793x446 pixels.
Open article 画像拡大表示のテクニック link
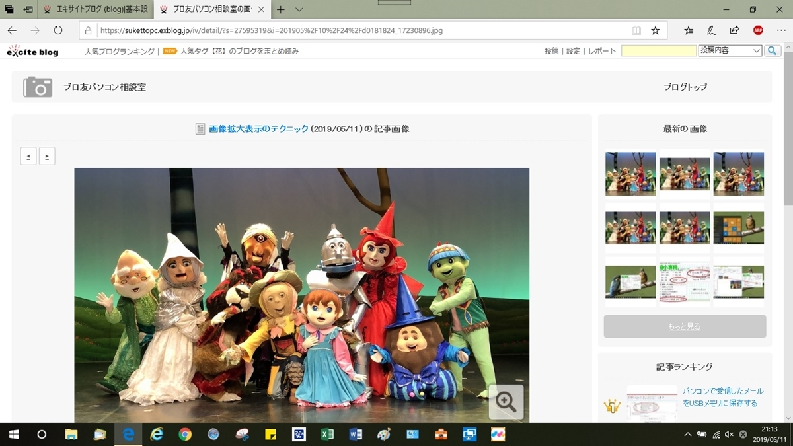point(258,129)
